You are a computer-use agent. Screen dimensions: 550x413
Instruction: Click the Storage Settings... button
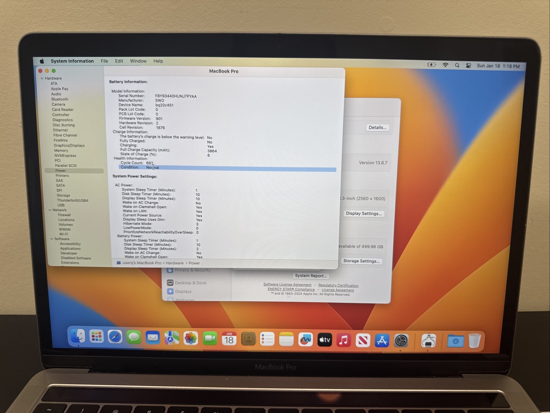(x=362, y=261)
